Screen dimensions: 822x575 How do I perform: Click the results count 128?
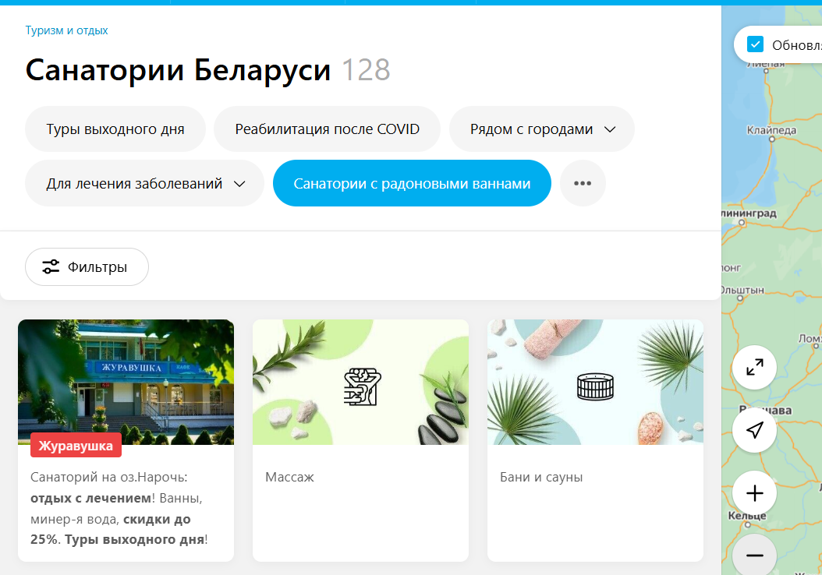pyautogui.click(x=366, y=70)
